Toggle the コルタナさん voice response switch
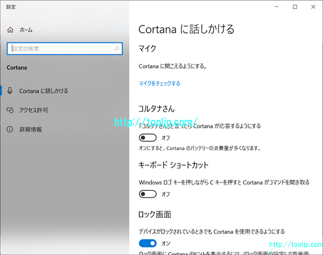Screen dimensions: 323x255 (148, 138)
